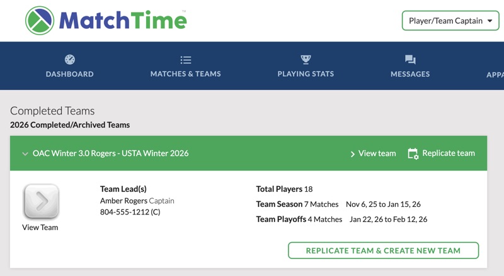The width and height of the screenshot is (504, 276).
Task: Click the 2026 Completed/Archived Teams subheading
Action: click(x=70, y=125)
